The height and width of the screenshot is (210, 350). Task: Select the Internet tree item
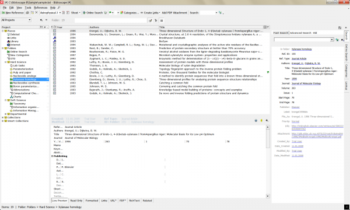(15, 45)
